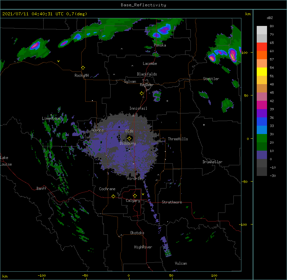287x280 pixels.
Task: Click the Okotoks label
Action: tap(137, 233)
